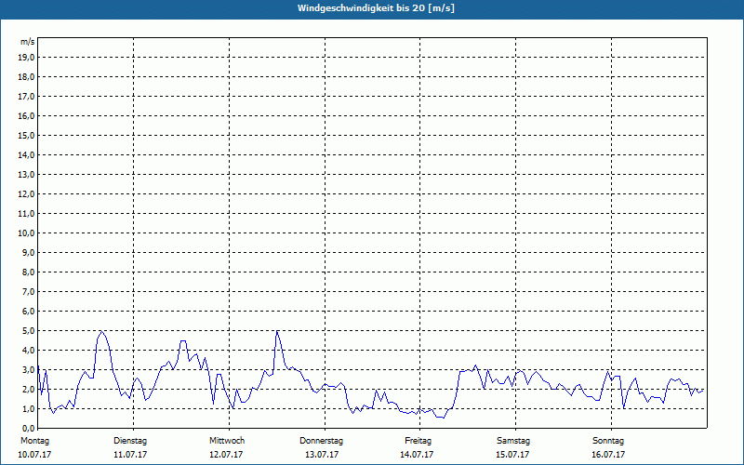
Task: Select the 1,0 y-axis value
Action: point(28,408)
